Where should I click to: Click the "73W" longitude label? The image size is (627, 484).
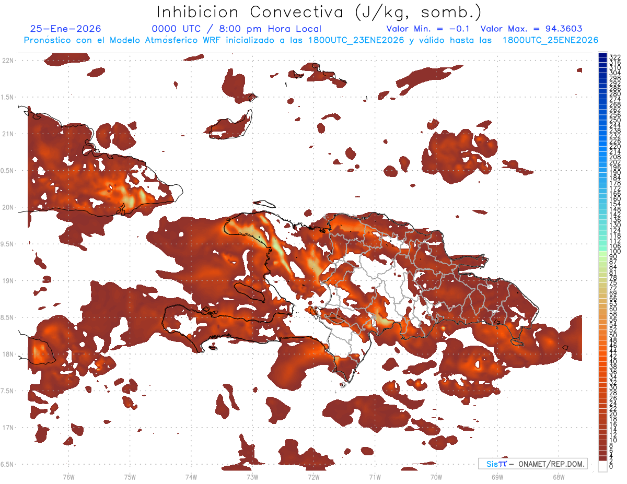[x=252, y=477]
